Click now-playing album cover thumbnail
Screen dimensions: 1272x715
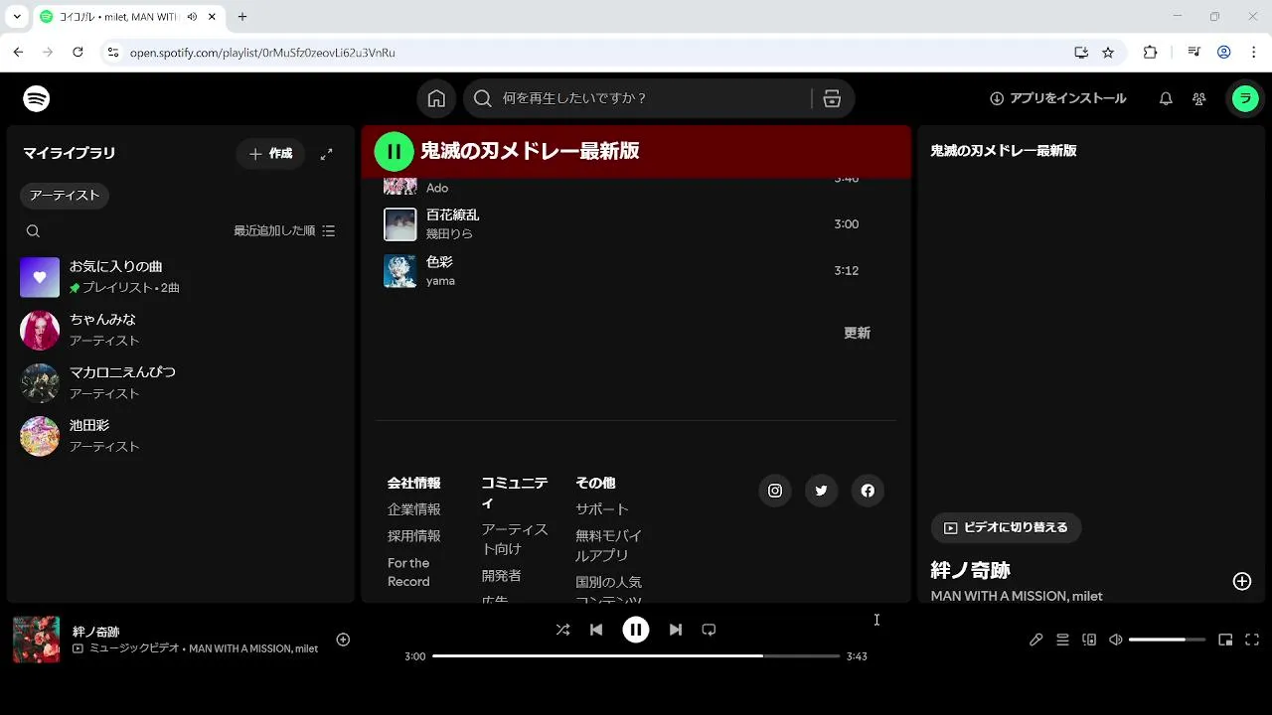click(x=36, y=640)
